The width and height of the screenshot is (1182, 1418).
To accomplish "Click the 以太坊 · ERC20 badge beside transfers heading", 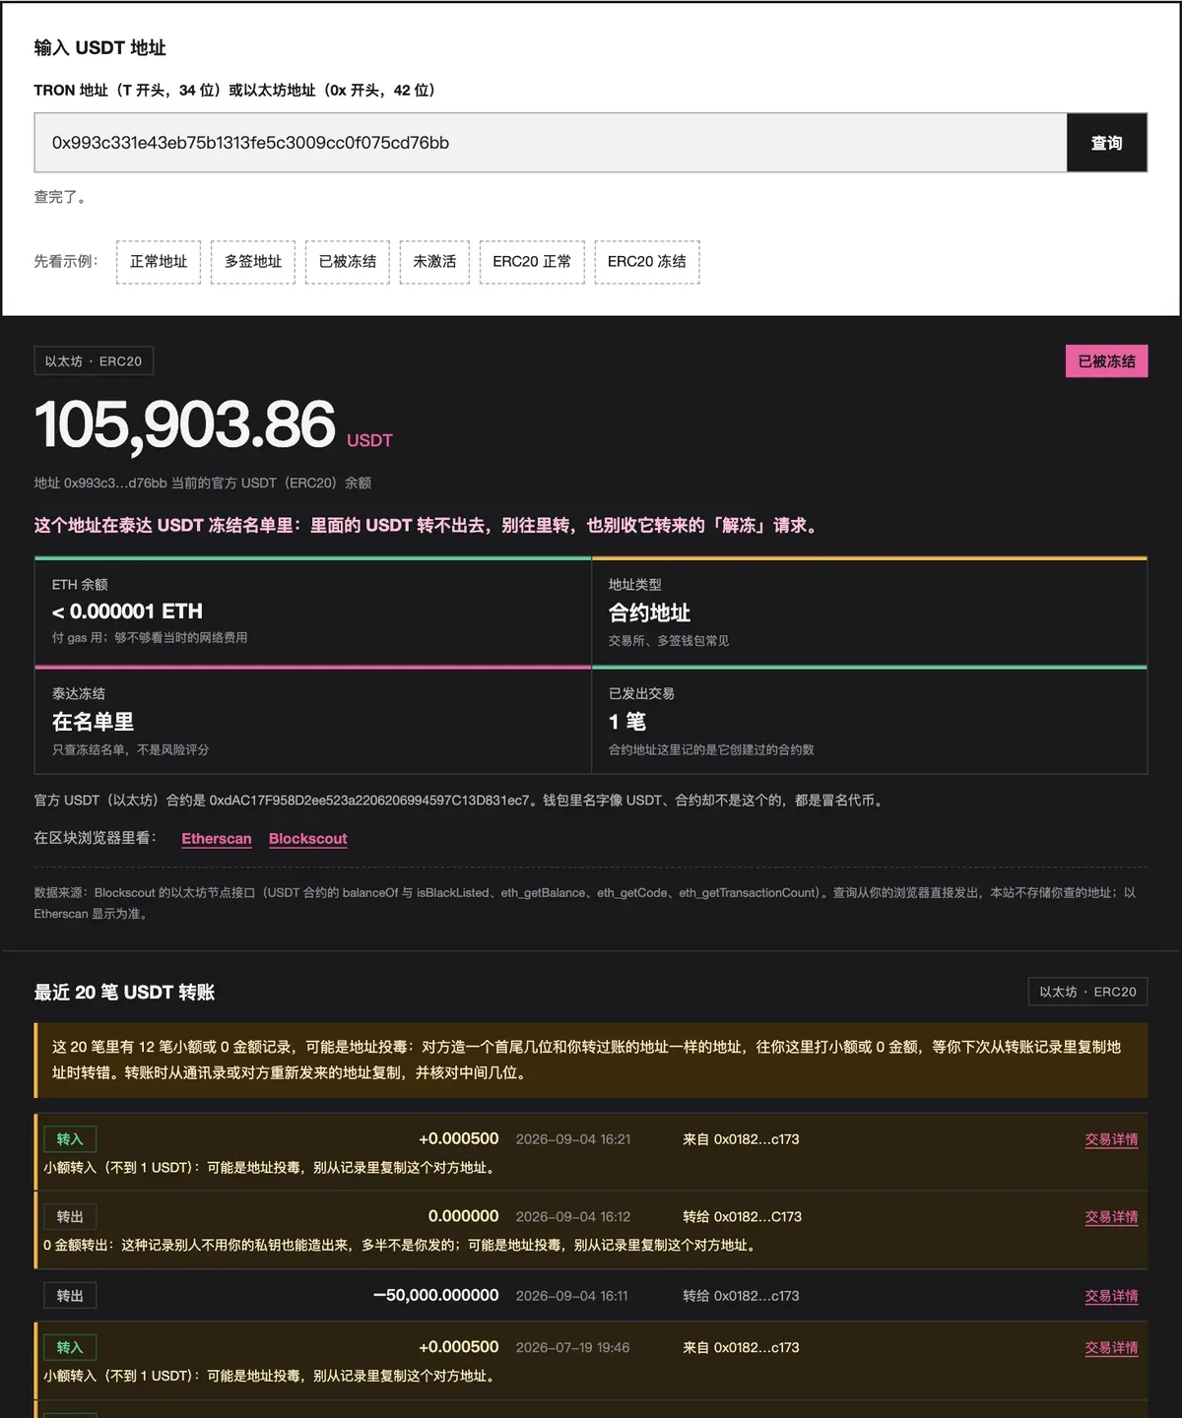I will [1088, 992].
